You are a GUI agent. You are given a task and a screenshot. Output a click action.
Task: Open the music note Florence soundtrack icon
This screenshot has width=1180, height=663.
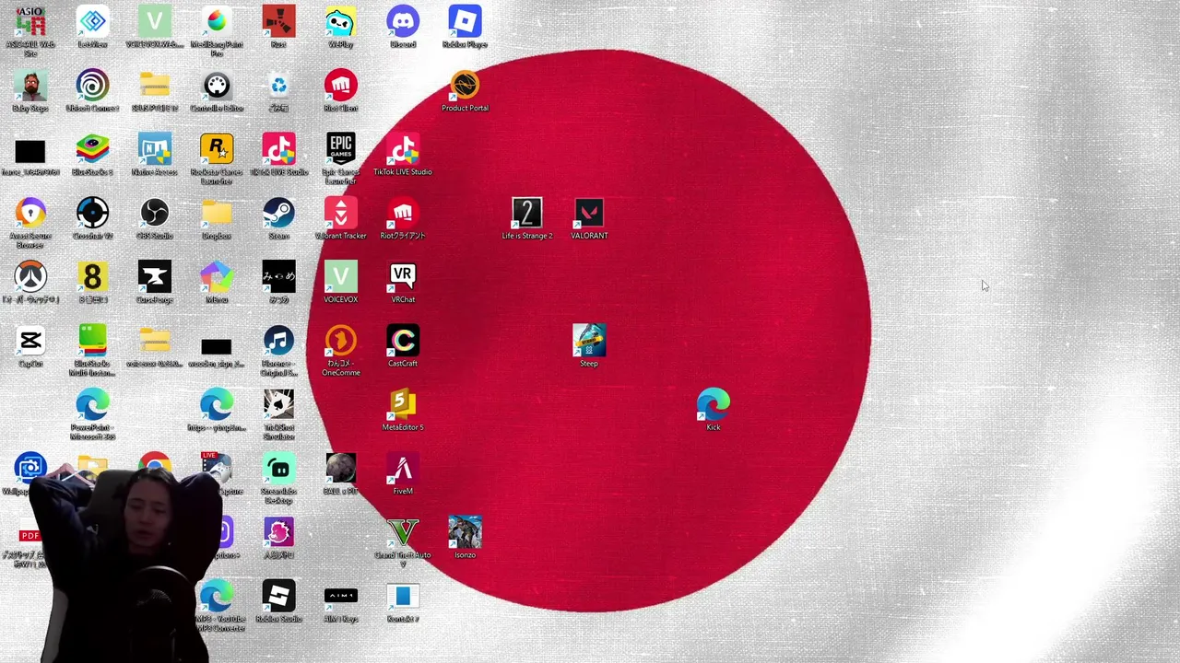(x=278, y=341)
